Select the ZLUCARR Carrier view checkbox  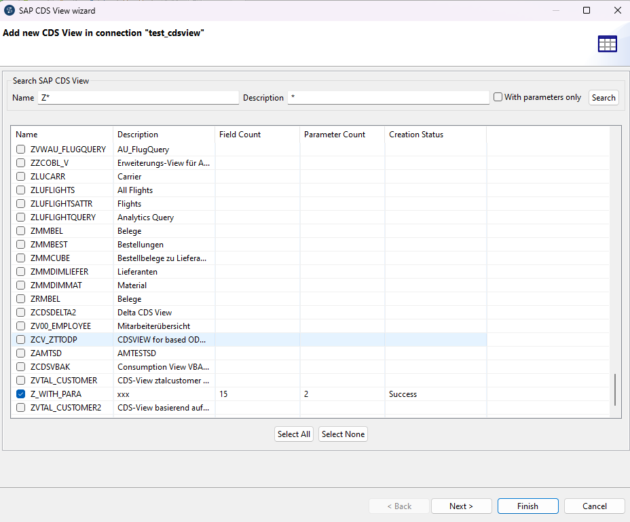[20, 176]
